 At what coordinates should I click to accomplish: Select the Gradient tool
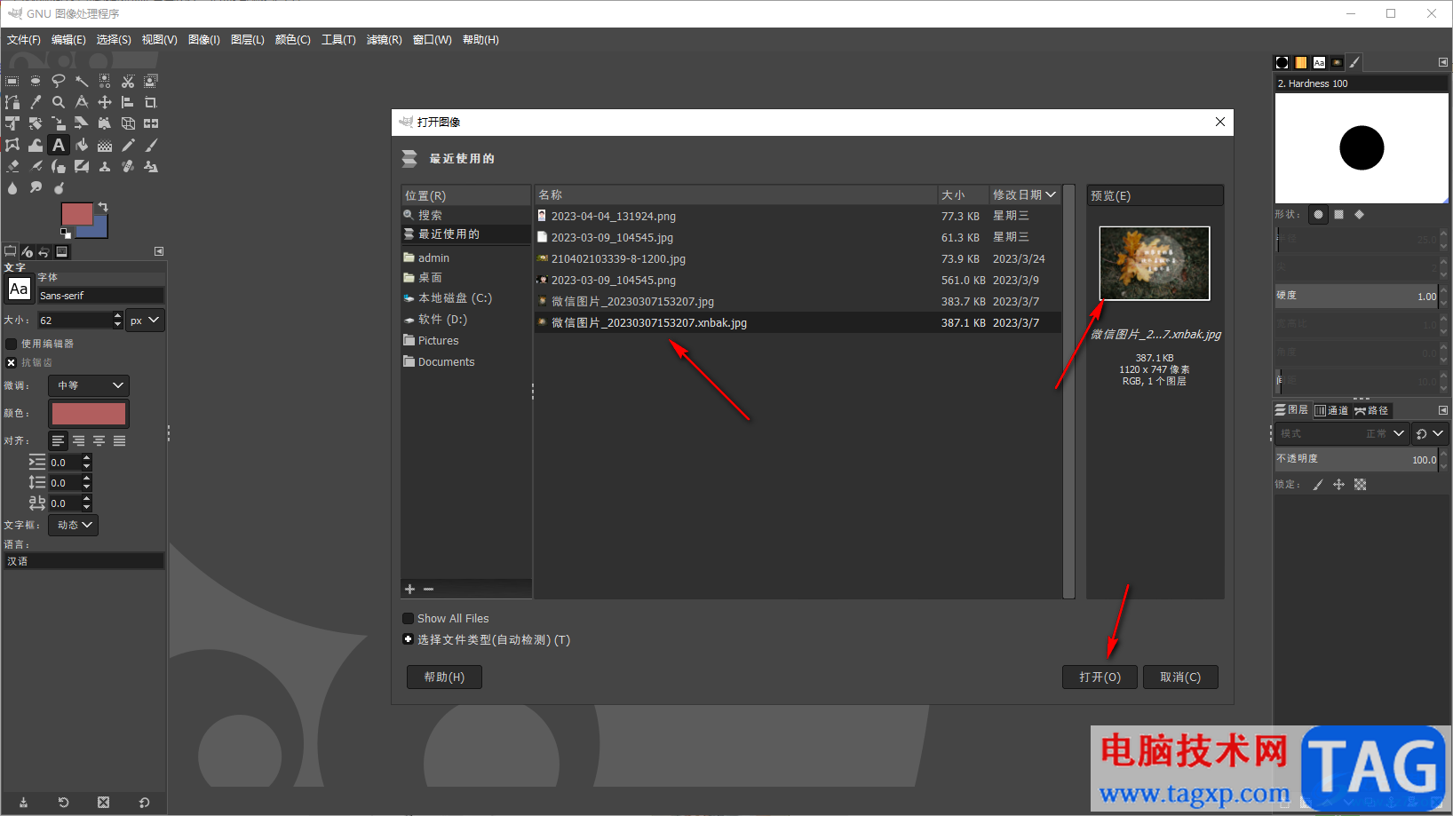105,145
